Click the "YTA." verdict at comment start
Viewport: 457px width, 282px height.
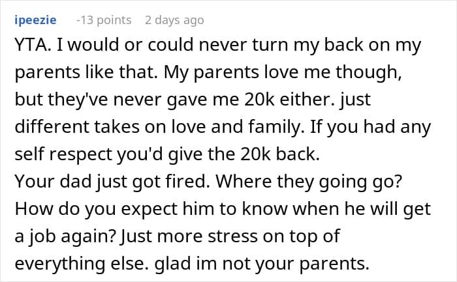pos(34,45)
